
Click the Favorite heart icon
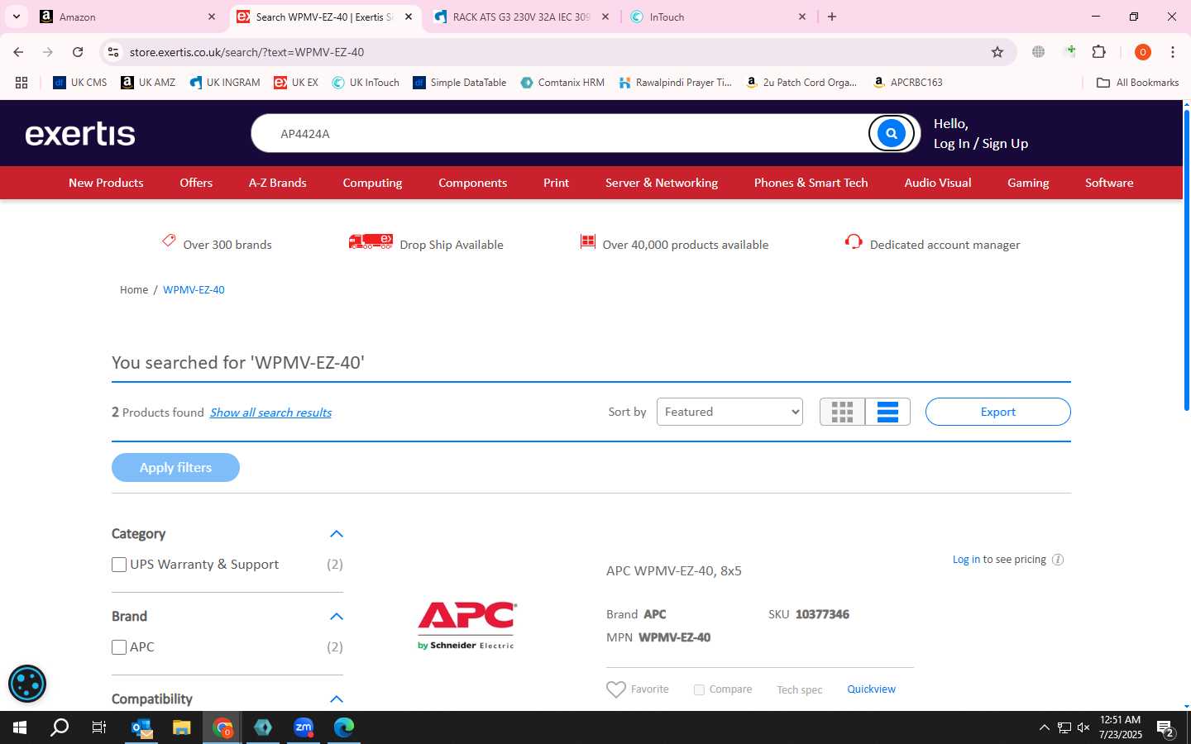[x=616, y=689]
